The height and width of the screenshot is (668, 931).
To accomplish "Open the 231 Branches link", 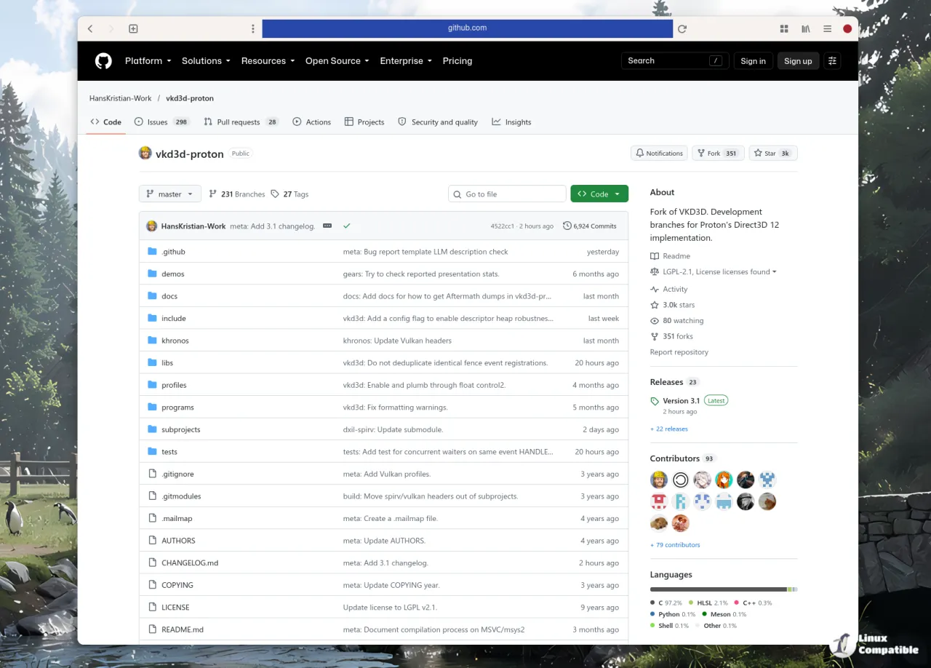I will 236,194.
